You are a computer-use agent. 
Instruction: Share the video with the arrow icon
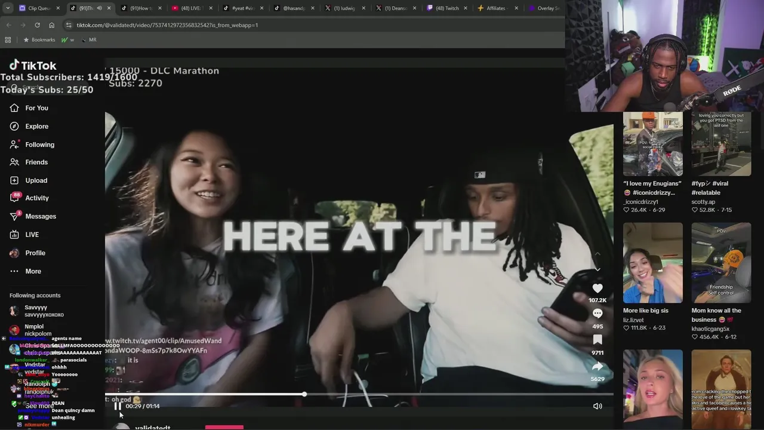[597, 366]
